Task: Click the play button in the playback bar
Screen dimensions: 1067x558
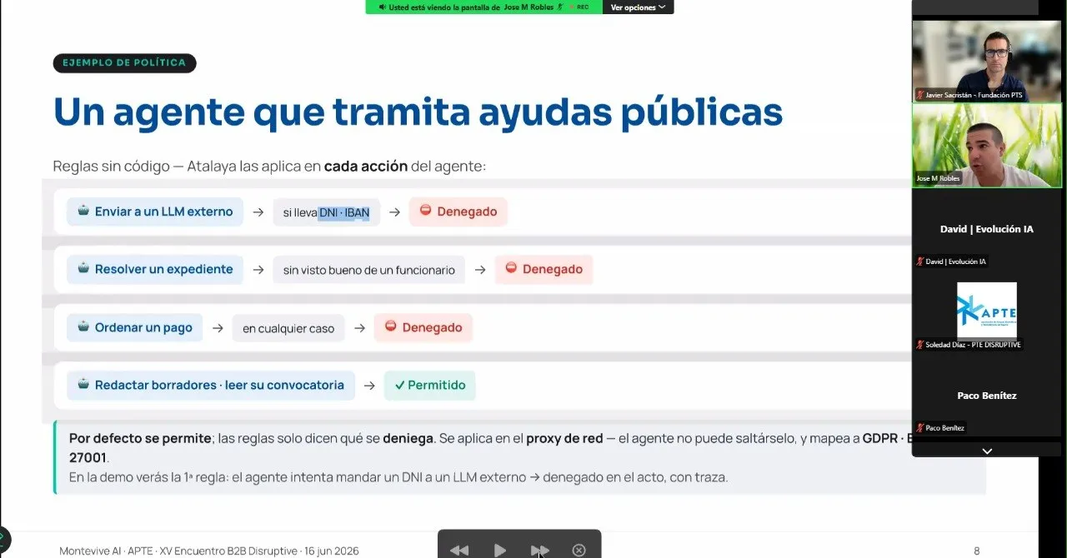Action: coord(499,550)
